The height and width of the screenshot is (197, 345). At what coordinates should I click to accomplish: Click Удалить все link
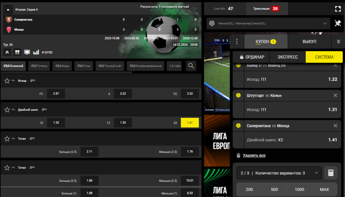[254, 156]
